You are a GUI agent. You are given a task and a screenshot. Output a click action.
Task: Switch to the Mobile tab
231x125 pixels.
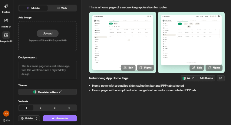33,8
